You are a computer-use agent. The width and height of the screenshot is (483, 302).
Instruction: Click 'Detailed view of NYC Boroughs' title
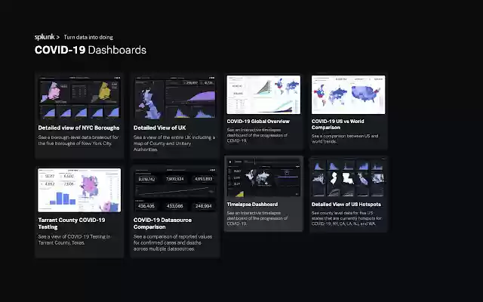point(78,128)
